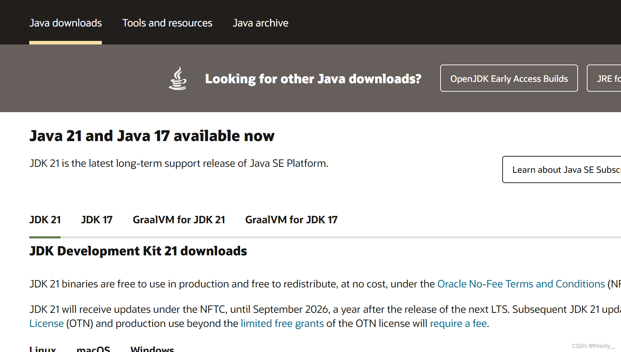Click Learn about Java SE Subscription button
The height and width of the screenshot is (352, 621).
[x=562, y=169]
